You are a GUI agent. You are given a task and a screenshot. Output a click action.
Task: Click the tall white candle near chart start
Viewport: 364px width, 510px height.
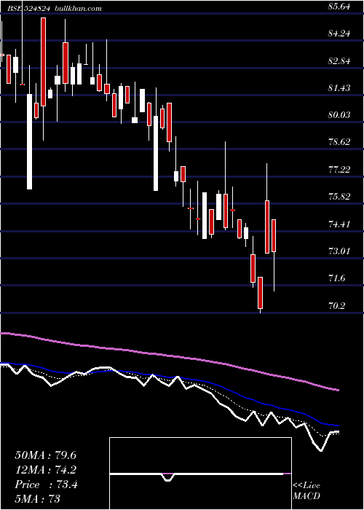click(30, 141)
